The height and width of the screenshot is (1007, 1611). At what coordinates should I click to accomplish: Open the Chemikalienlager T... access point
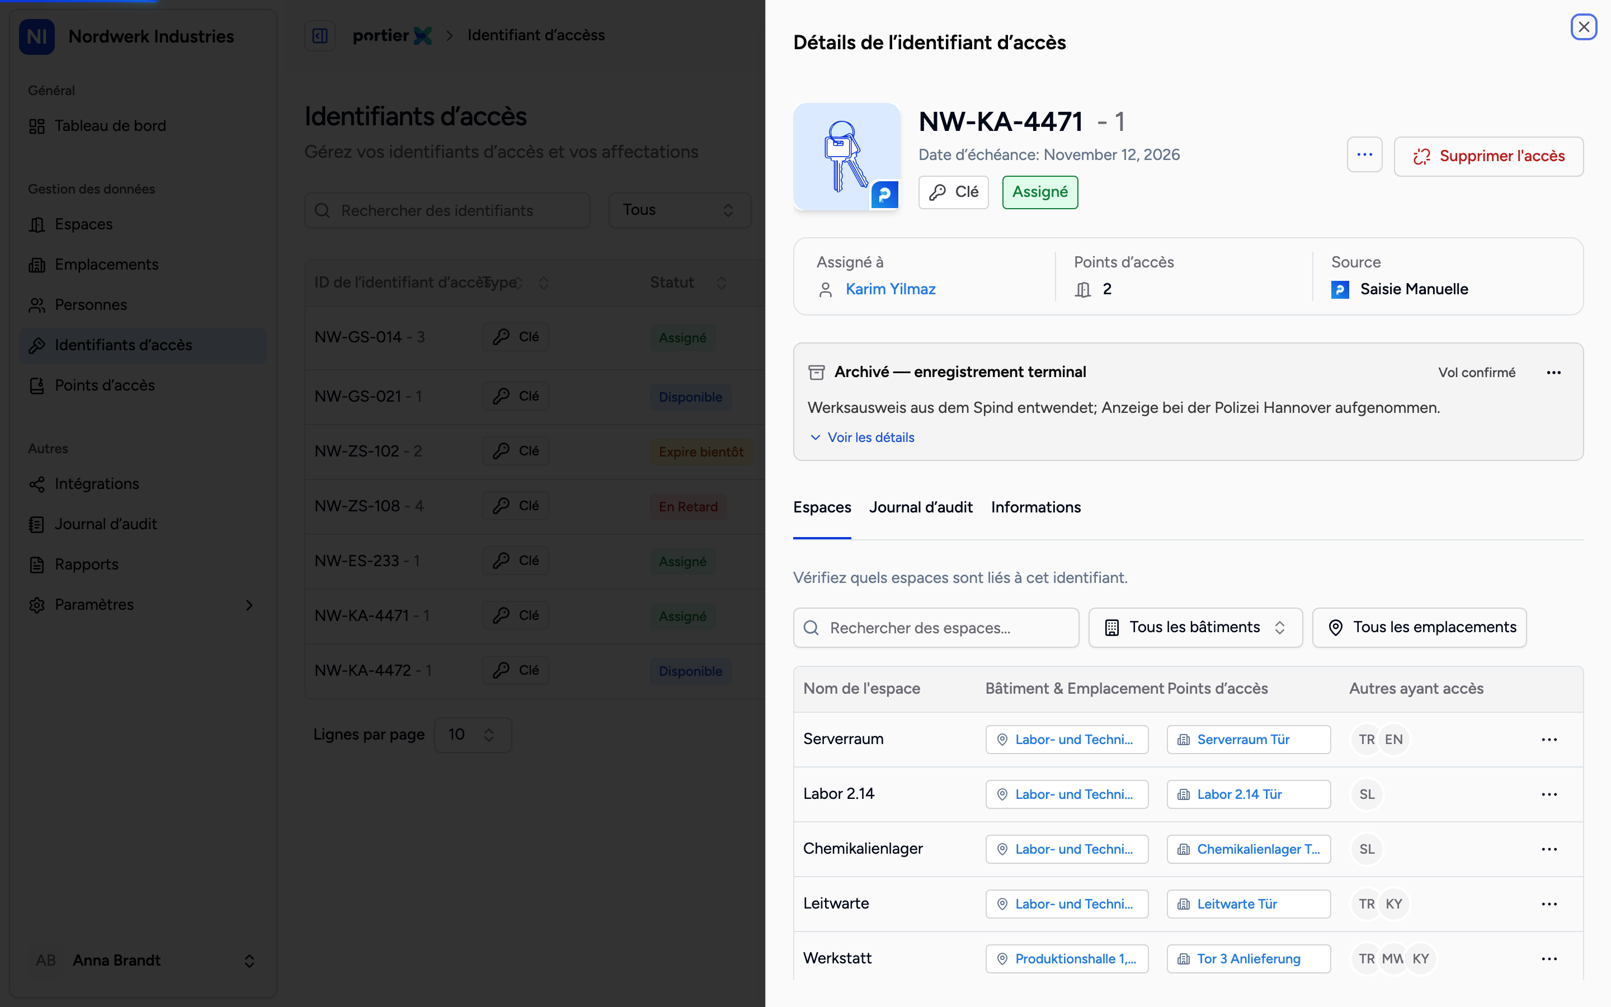1249,849
